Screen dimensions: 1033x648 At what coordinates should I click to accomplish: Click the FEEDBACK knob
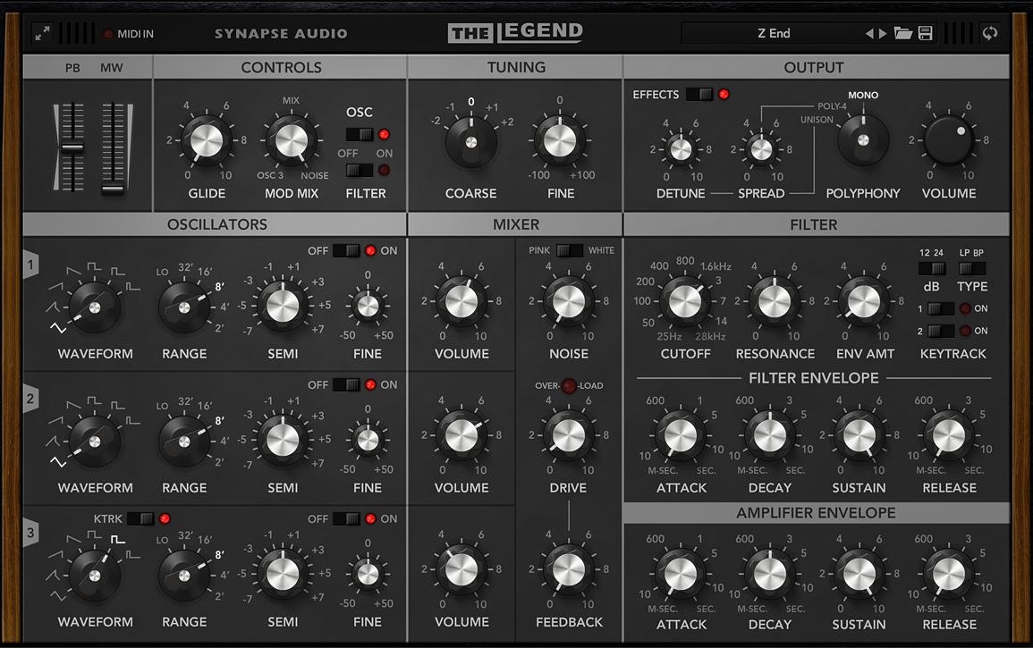[x=569, y=569]
